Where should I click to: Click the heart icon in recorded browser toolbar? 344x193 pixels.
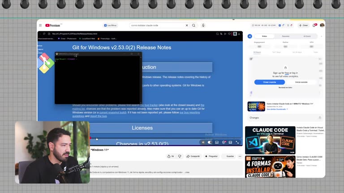pos(229,34)
